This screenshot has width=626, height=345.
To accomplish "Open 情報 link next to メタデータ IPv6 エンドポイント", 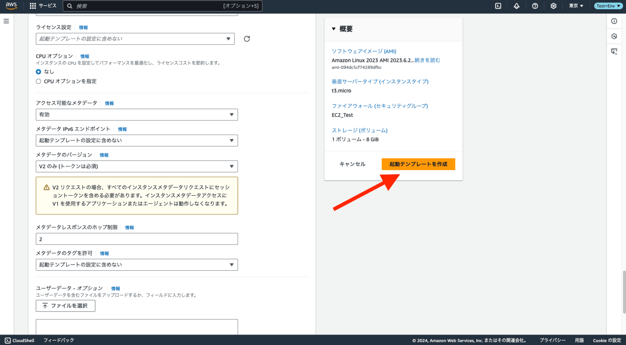I will point(122,129).
